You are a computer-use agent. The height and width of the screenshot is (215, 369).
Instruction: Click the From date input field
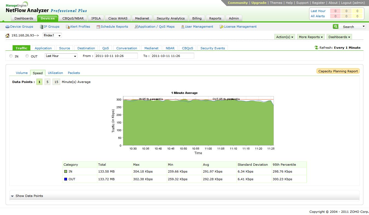[116, 56]
